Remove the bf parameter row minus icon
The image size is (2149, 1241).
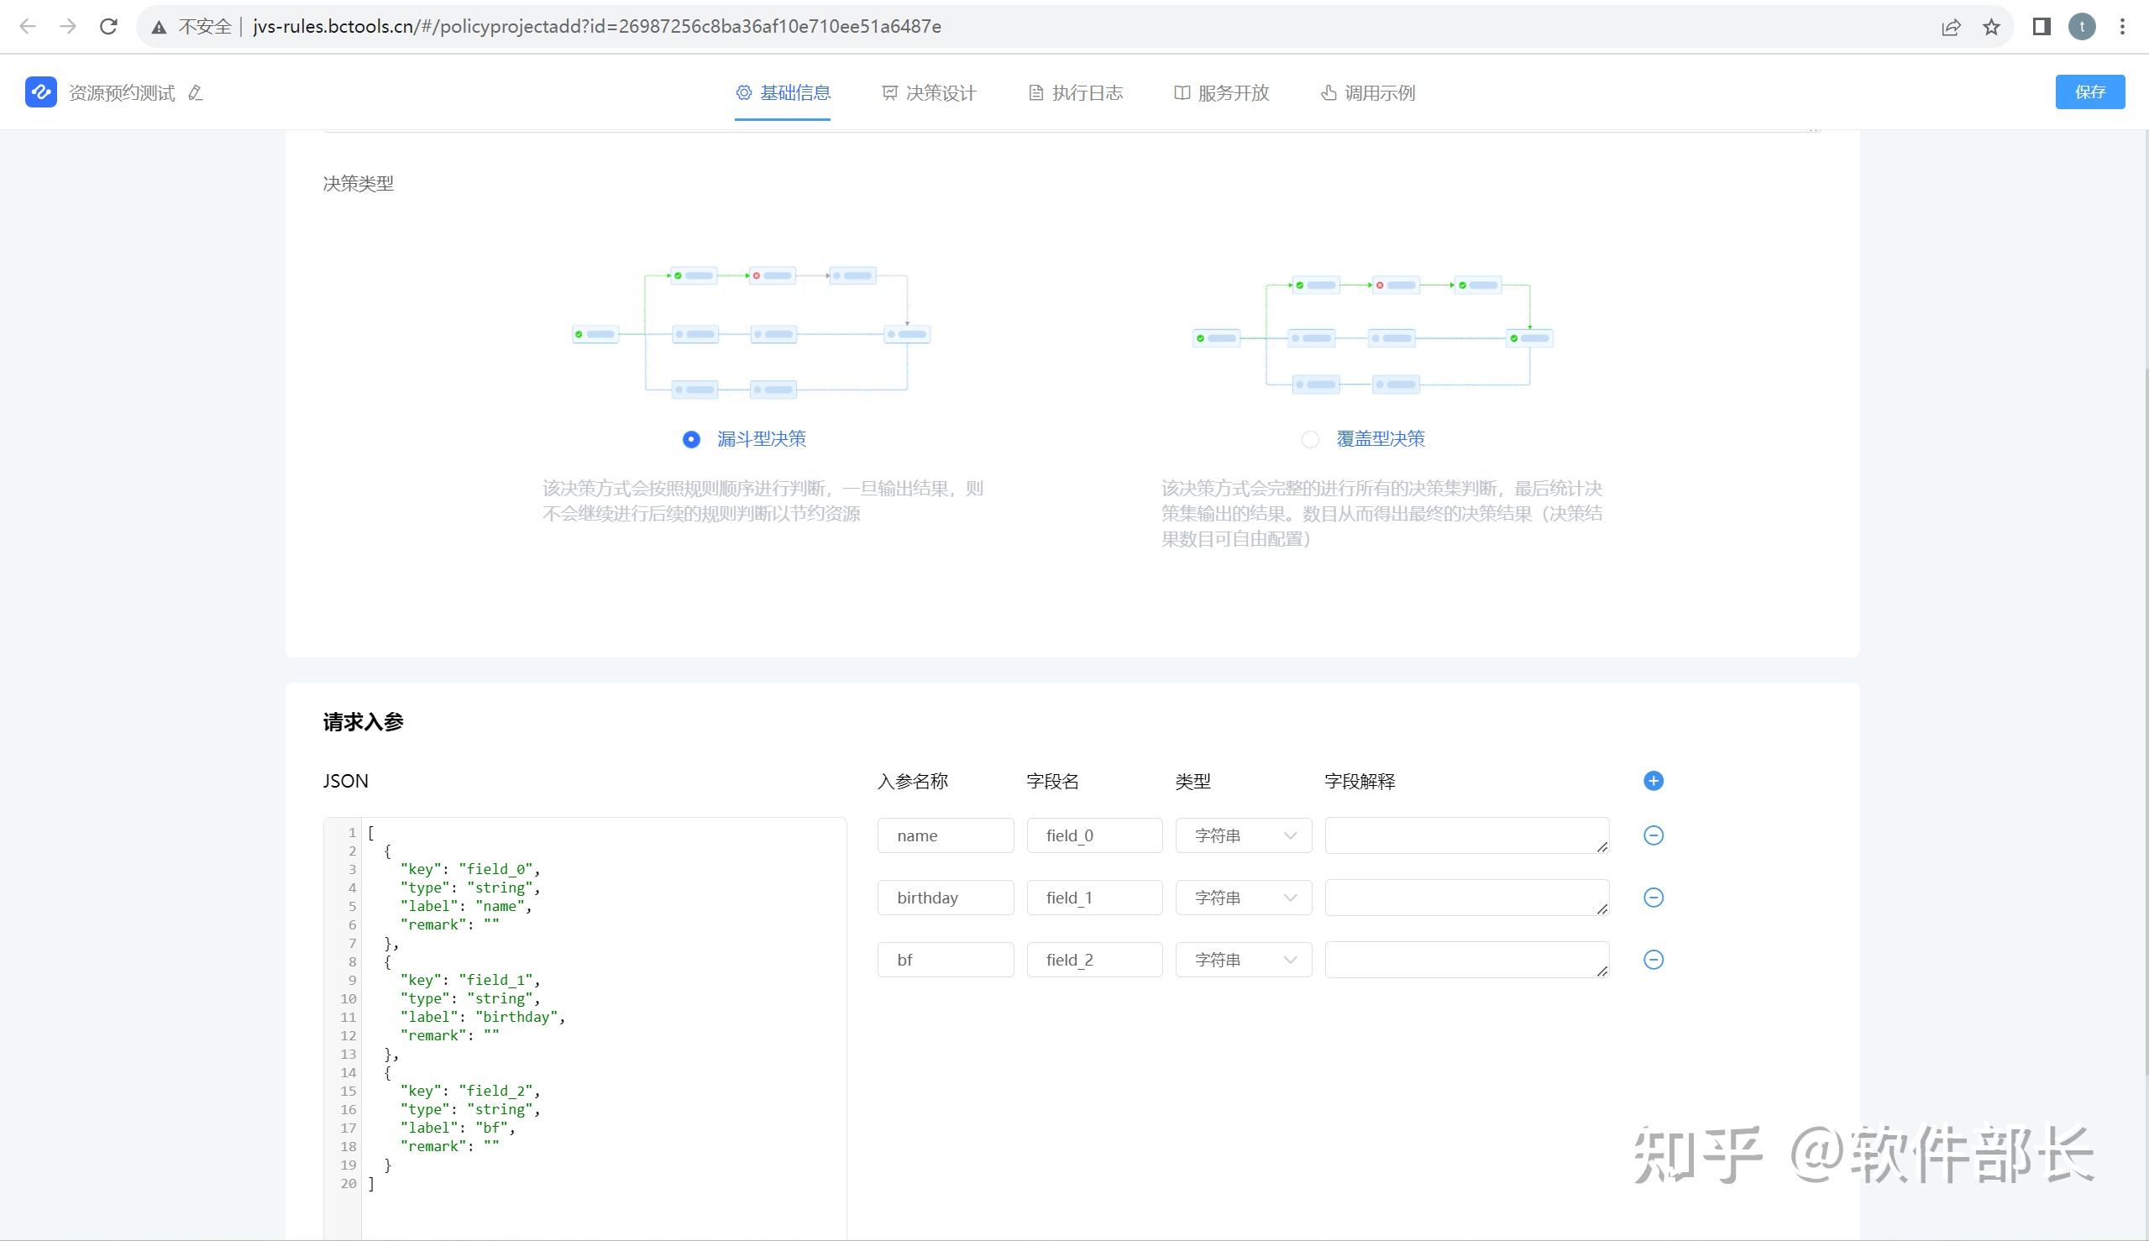(1653, 960)
